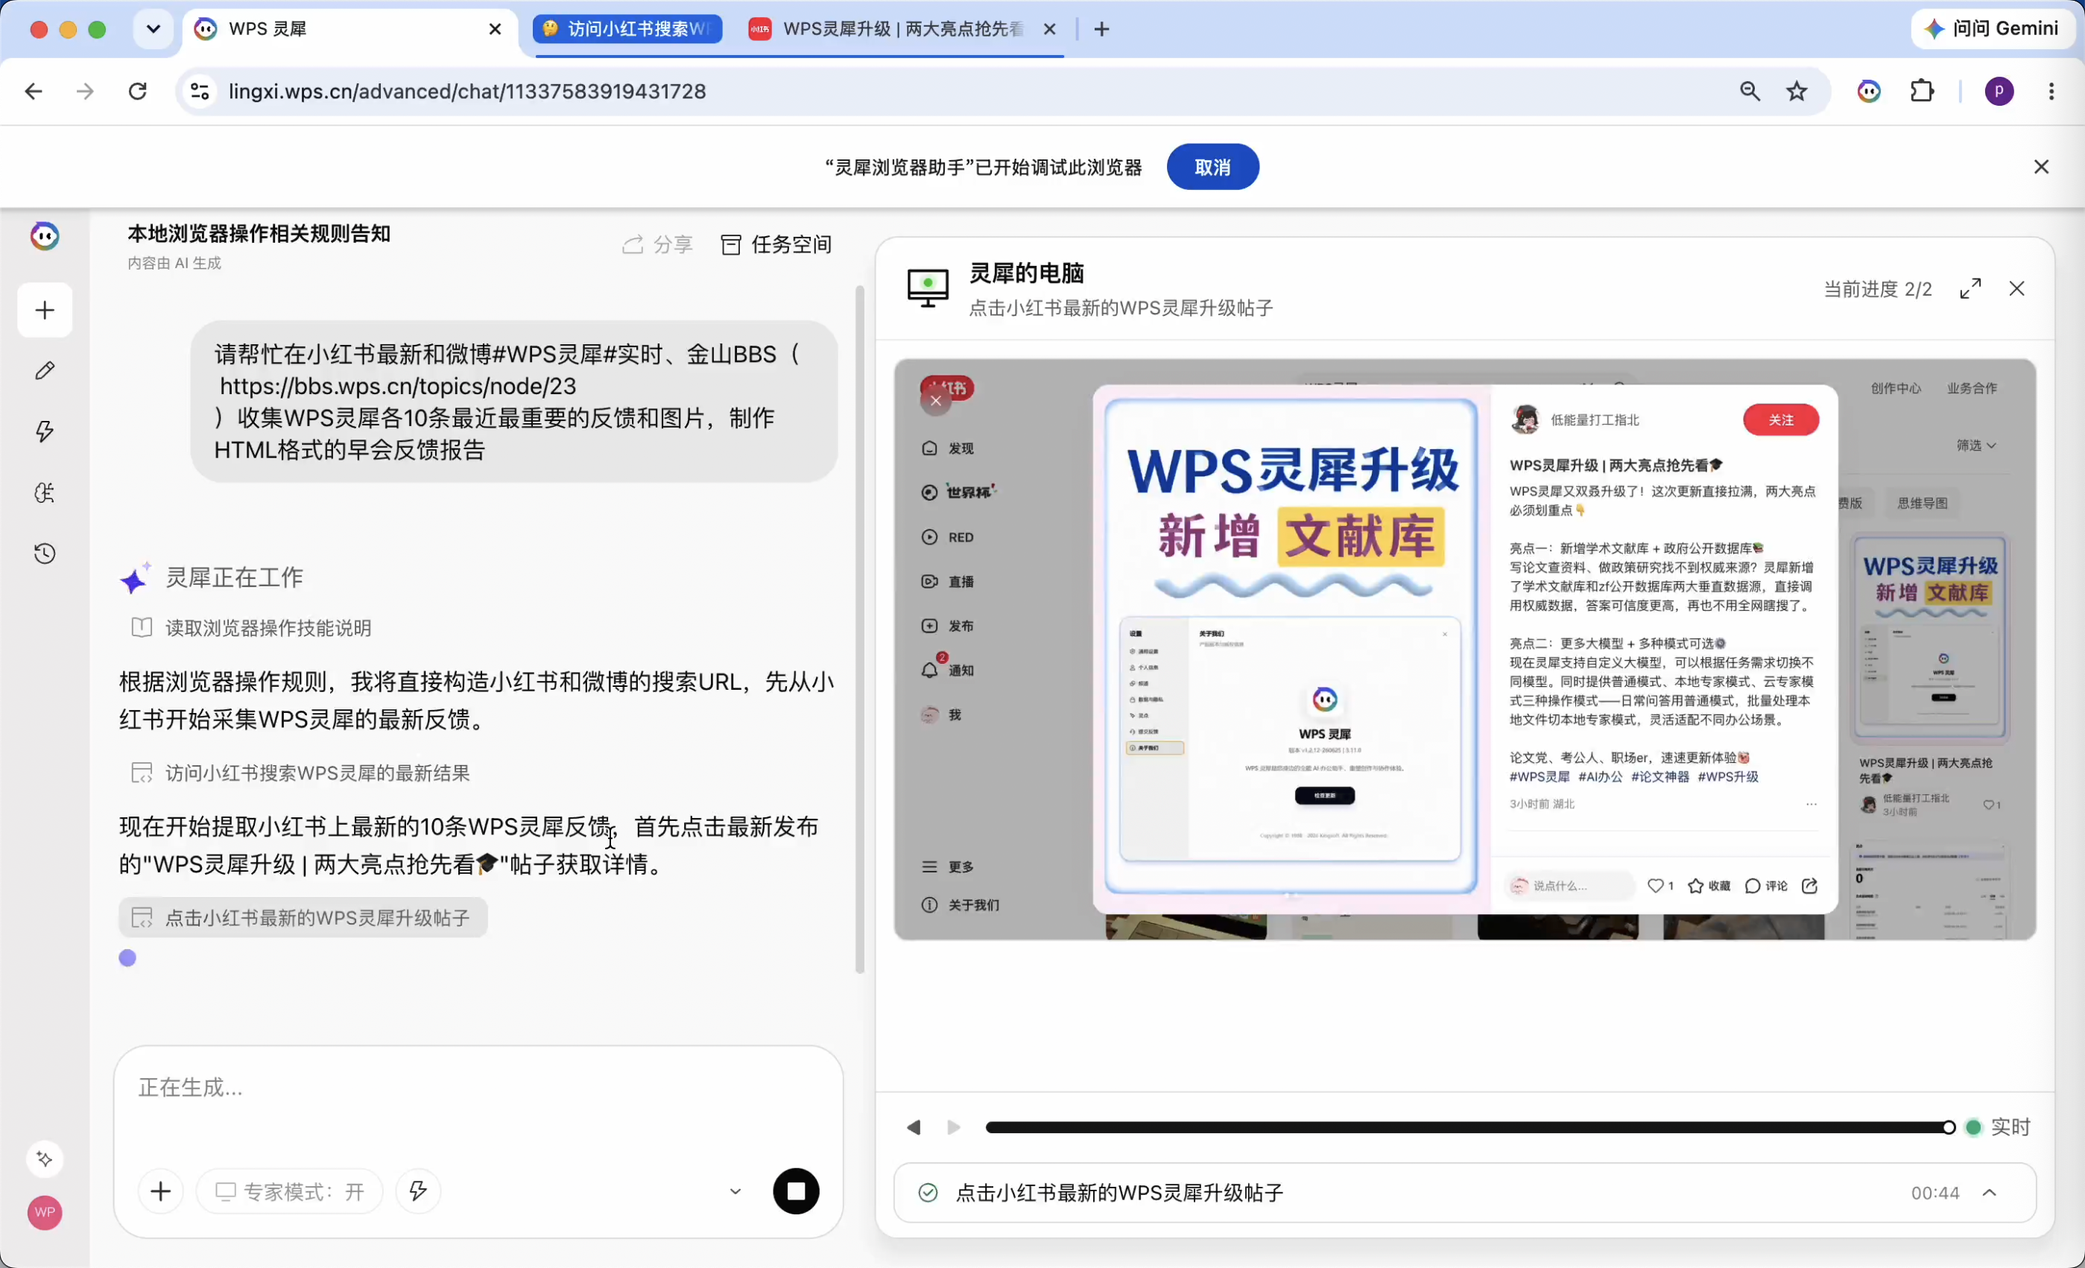Open the lightning skills icon in the sidebar

click(45, 431)
